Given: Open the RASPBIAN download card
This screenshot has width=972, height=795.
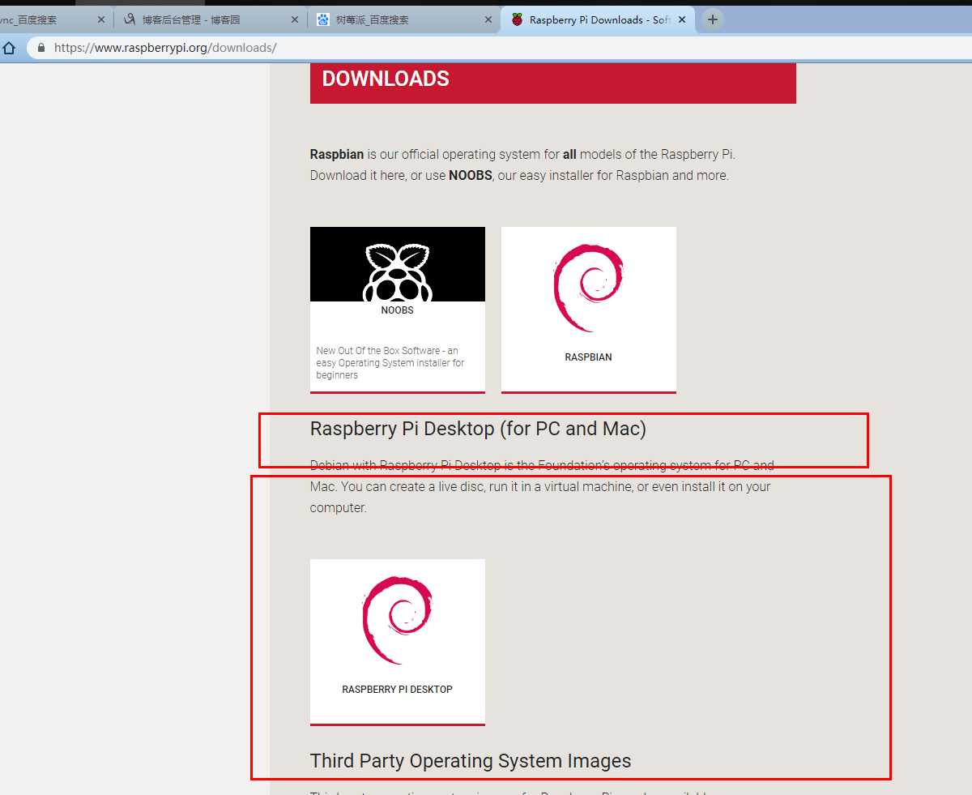Looking at the screenshot, I should (589, 310).
